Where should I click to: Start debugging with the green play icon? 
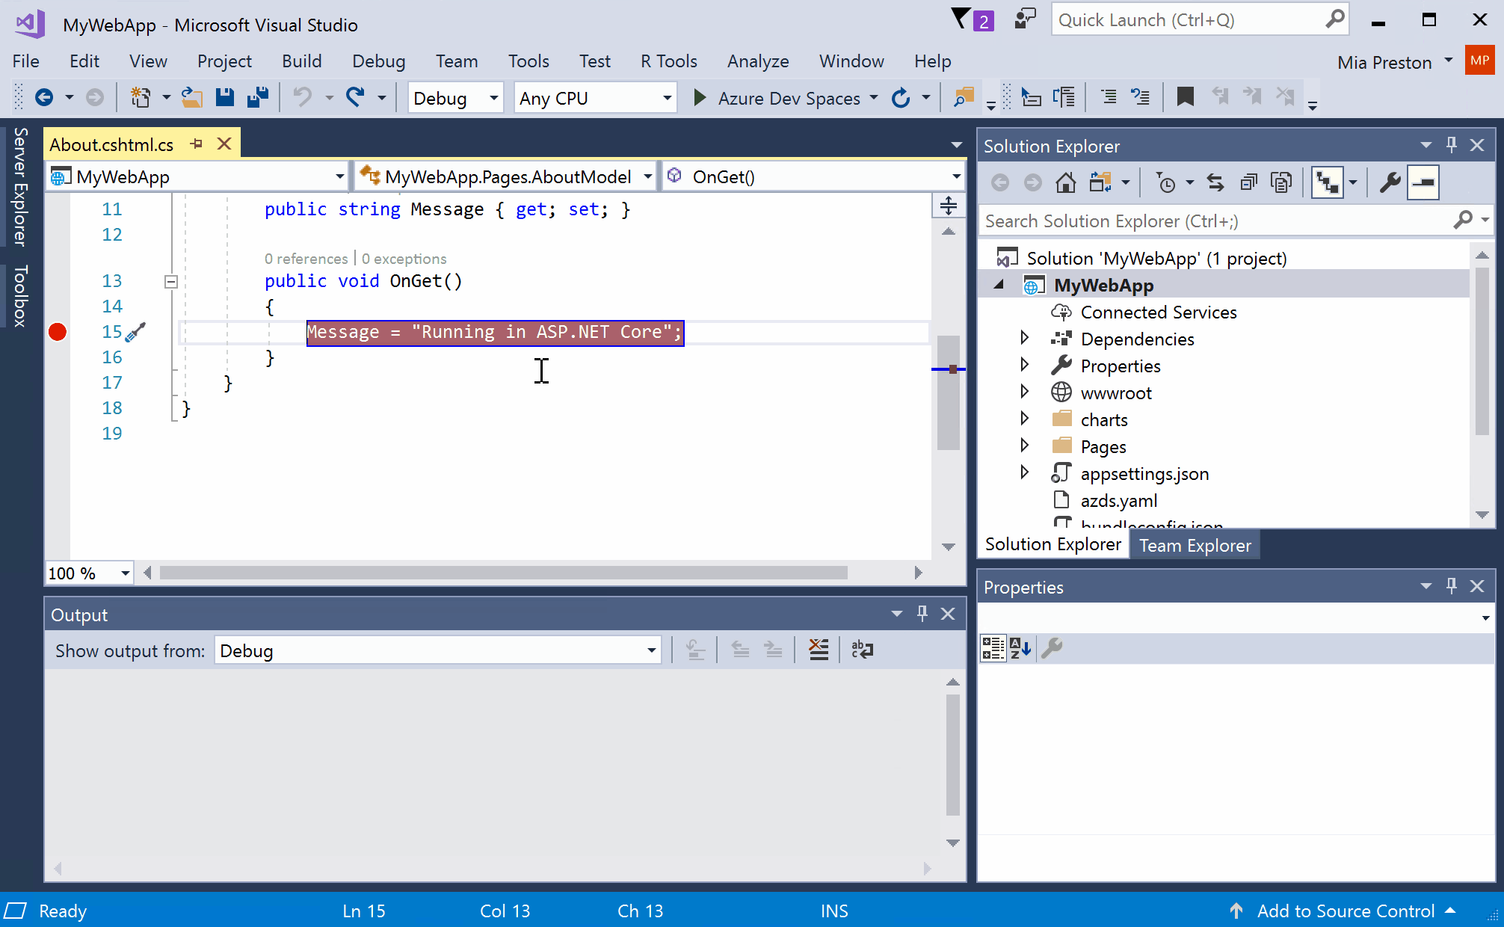coord(700,97)
